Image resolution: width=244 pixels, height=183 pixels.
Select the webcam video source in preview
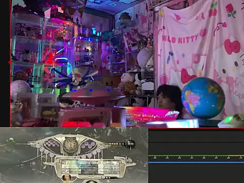pyautogui.click(x=127, y=64)
